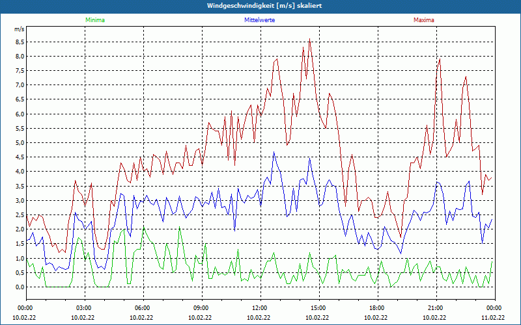Click the 5,0 y-axis value
521x325 pixels.
20,143
